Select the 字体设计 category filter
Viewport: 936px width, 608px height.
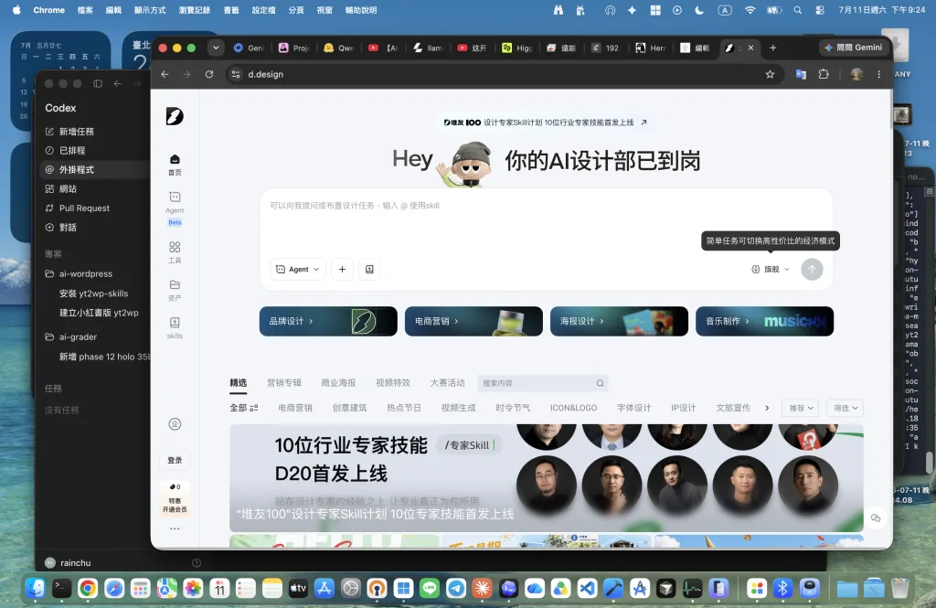click(633, 408)
